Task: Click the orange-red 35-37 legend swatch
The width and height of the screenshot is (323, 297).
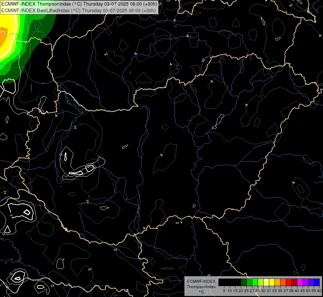Action: point(283,282)
